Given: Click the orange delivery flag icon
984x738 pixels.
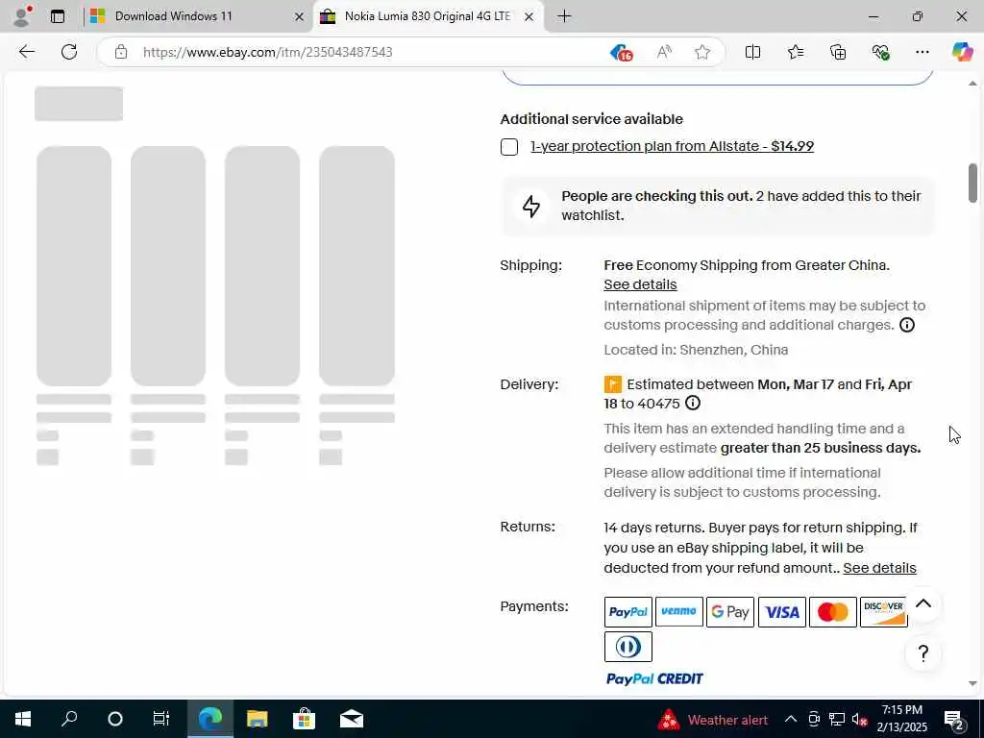Looking at the screenshot, I should point(612,384).
